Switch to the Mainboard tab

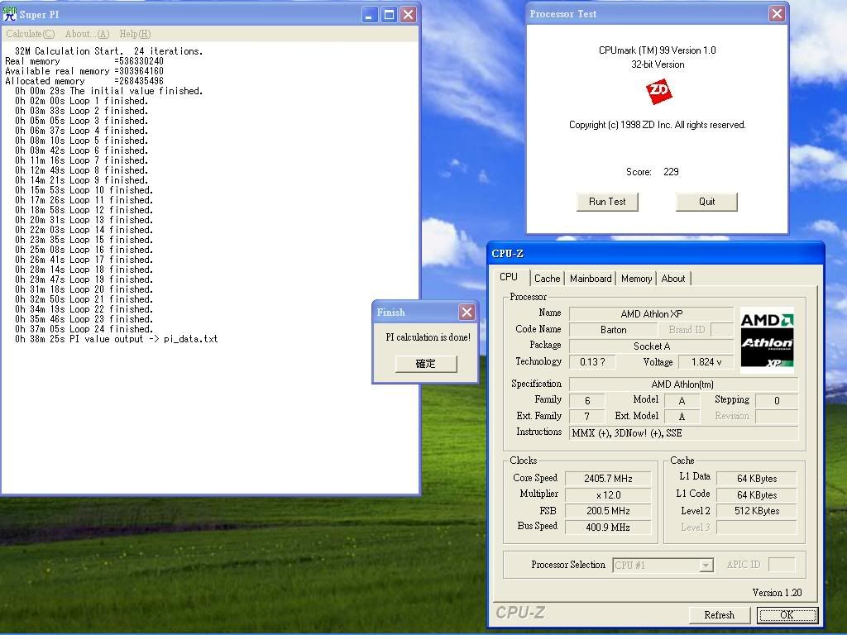coord(591,279)
